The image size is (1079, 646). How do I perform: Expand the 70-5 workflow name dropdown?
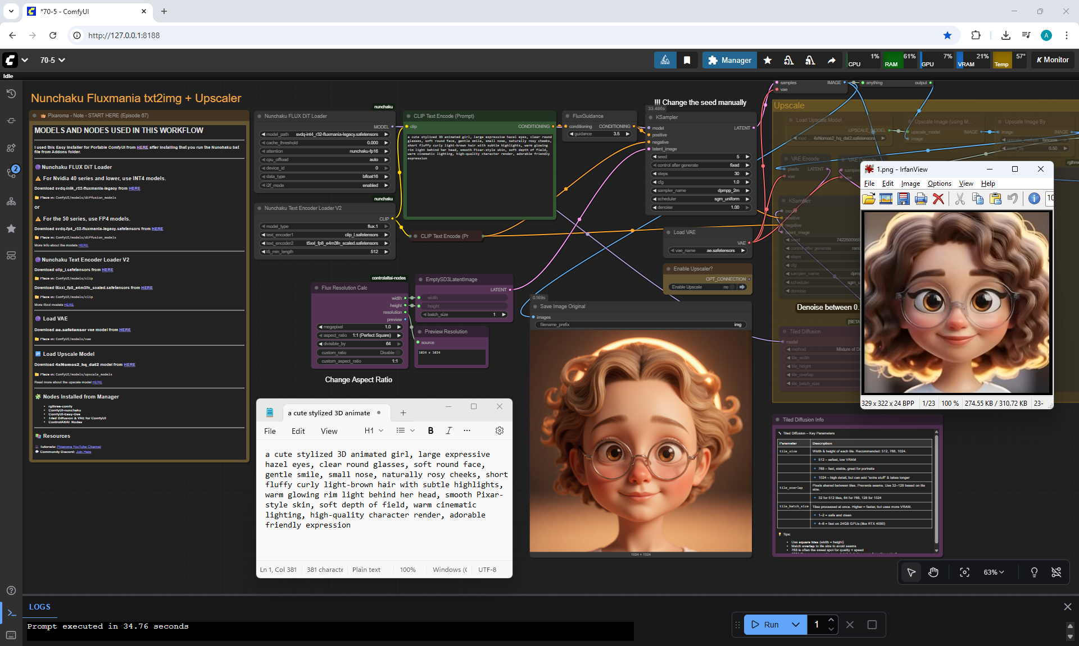[x=62, y=60]
